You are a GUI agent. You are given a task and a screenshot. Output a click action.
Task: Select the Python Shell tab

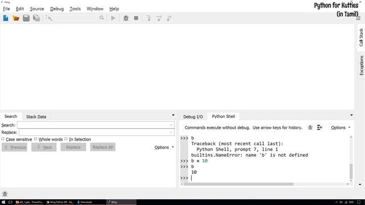tap(224, 116)
